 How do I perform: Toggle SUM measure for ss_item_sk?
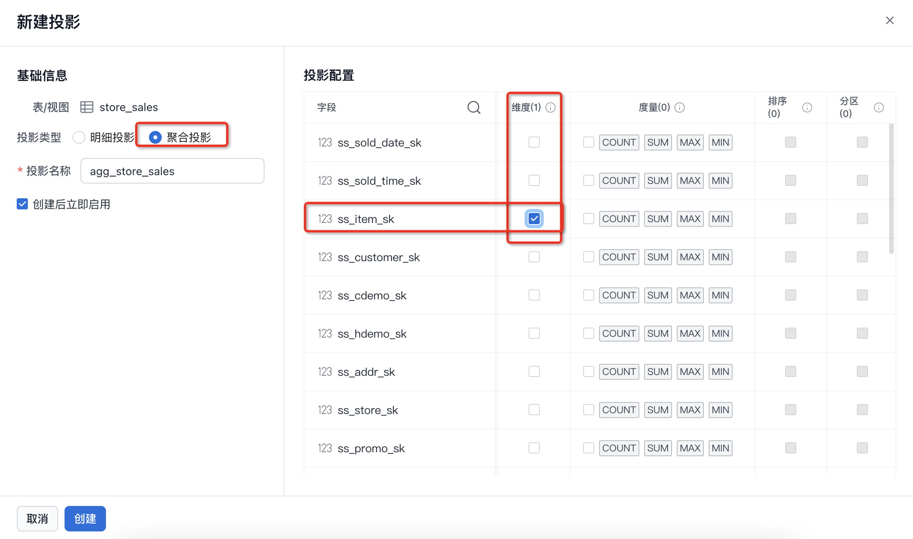658,219
